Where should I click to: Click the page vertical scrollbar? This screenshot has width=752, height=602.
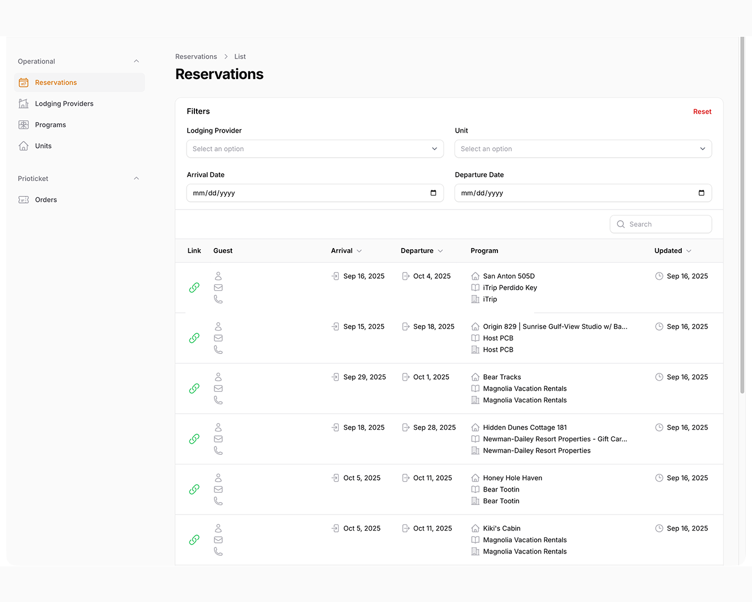coord(742,215)
